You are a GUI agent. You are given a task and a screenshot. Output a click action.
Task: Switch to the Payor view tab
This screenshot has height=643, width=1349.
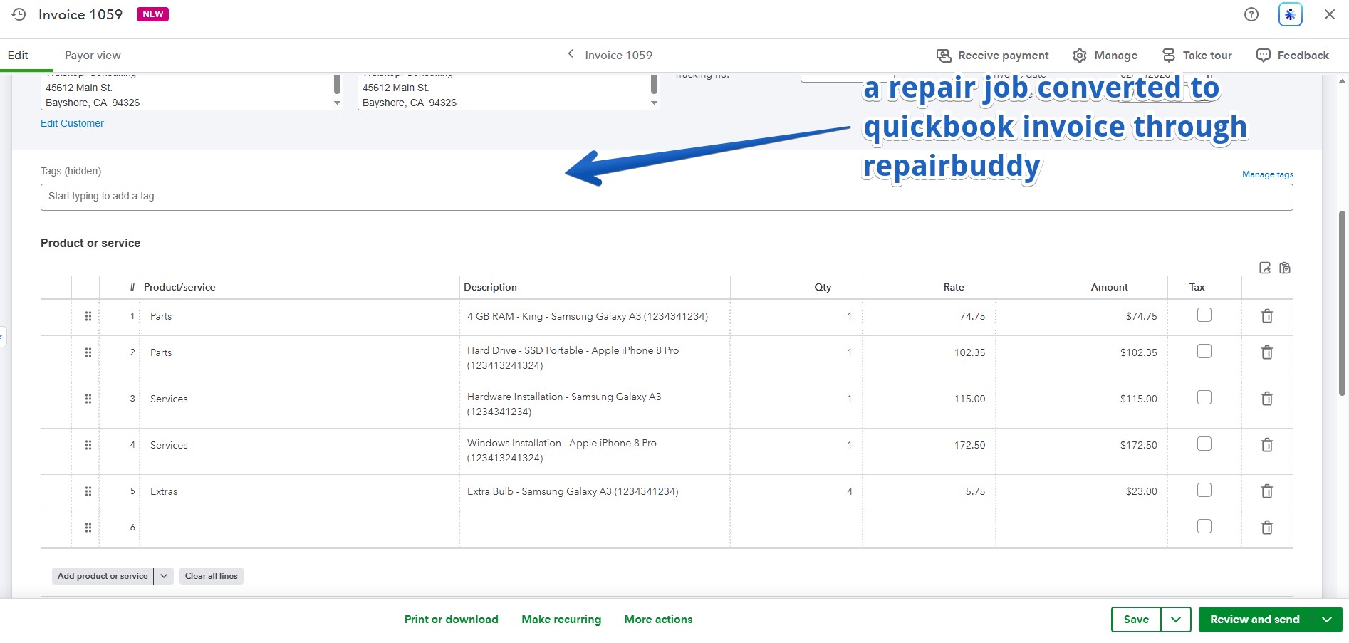pyautogui.click(x=92, y=55)
